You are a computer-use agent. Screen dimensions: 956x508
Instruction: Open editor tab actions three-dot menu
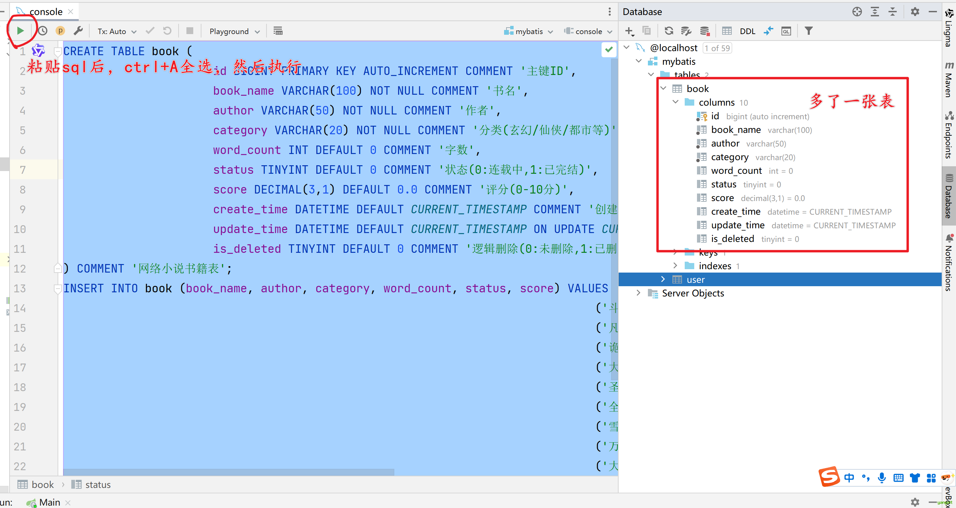(609, 12)
